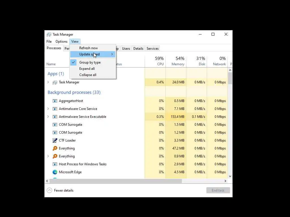This screenshot has width=290, height=217.
Task: Click the End task button
Action: 218,190
